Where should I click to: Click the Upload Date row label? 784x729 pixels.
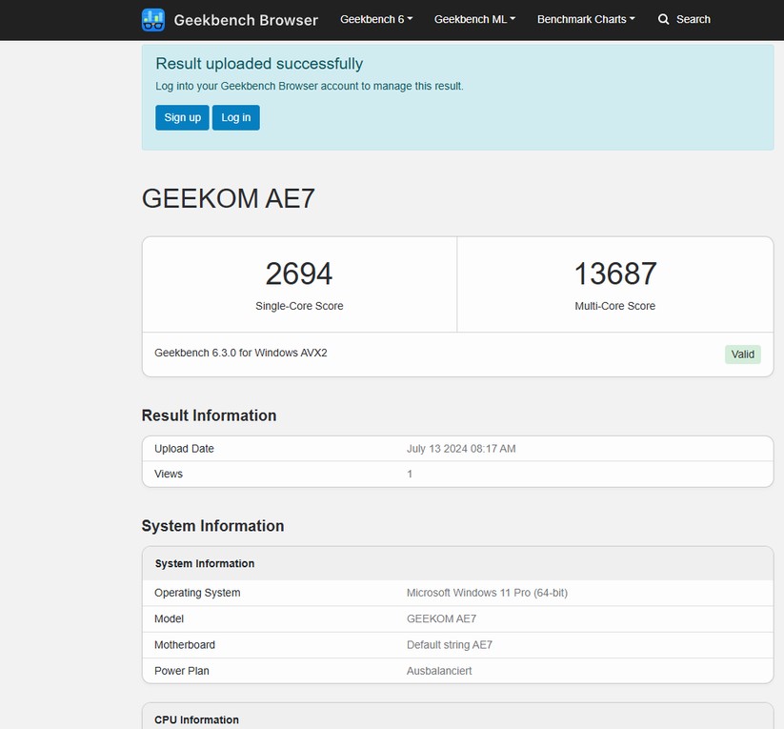coord(184,449)
